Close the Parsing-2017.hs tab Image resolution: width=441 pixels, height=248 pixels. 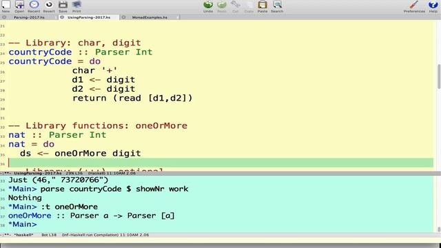click(4, 17)
